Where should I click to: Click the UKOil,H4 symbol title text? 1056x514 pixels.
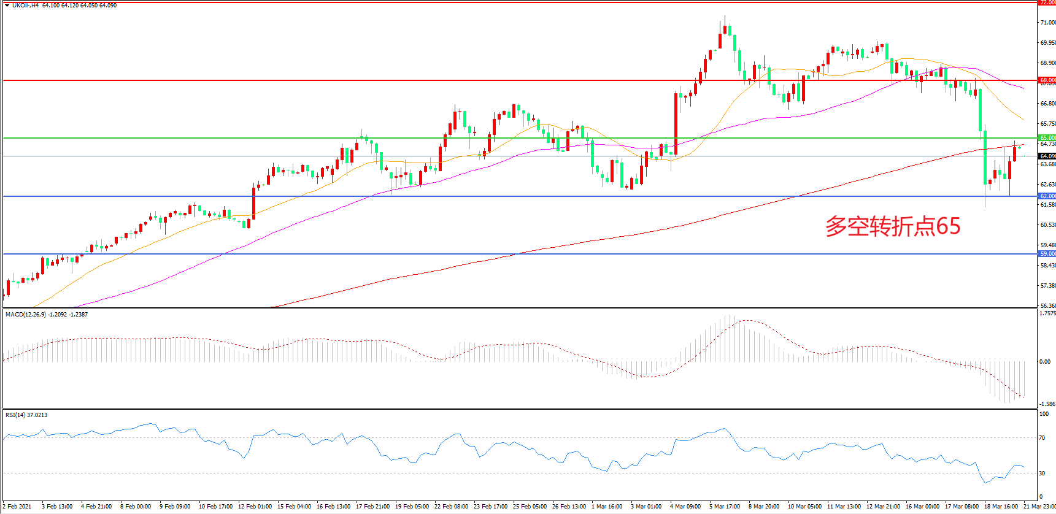click(25, 6)
